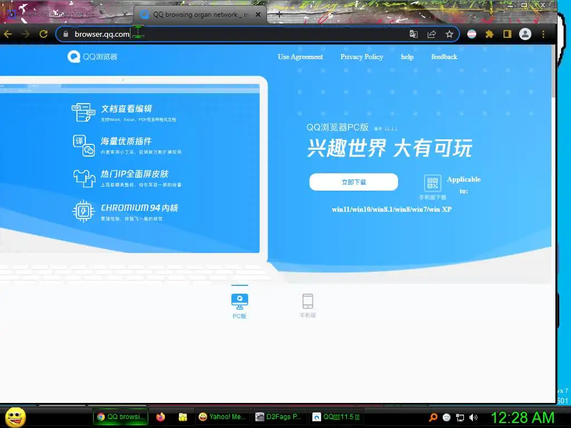Click the 海量优质插件 heading

pyautogui.click(x=126, y=141)
